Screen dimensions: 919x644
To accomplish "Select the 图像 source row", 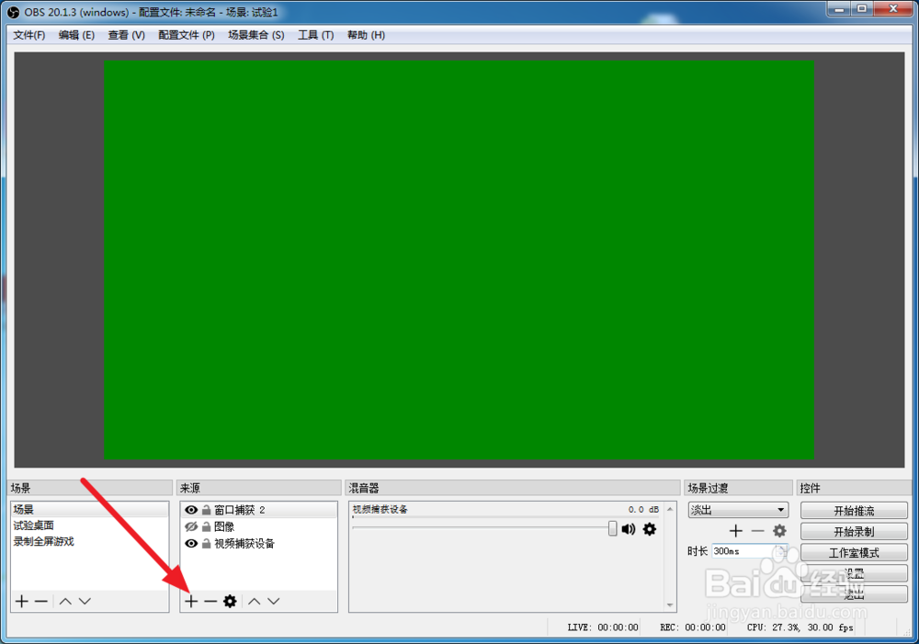I will [x=258, y=526].
